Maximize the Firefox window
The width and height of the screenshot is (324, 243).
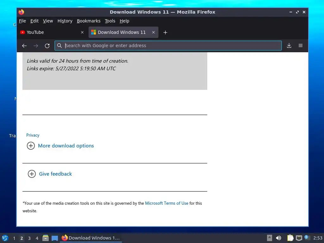[297, 12]
